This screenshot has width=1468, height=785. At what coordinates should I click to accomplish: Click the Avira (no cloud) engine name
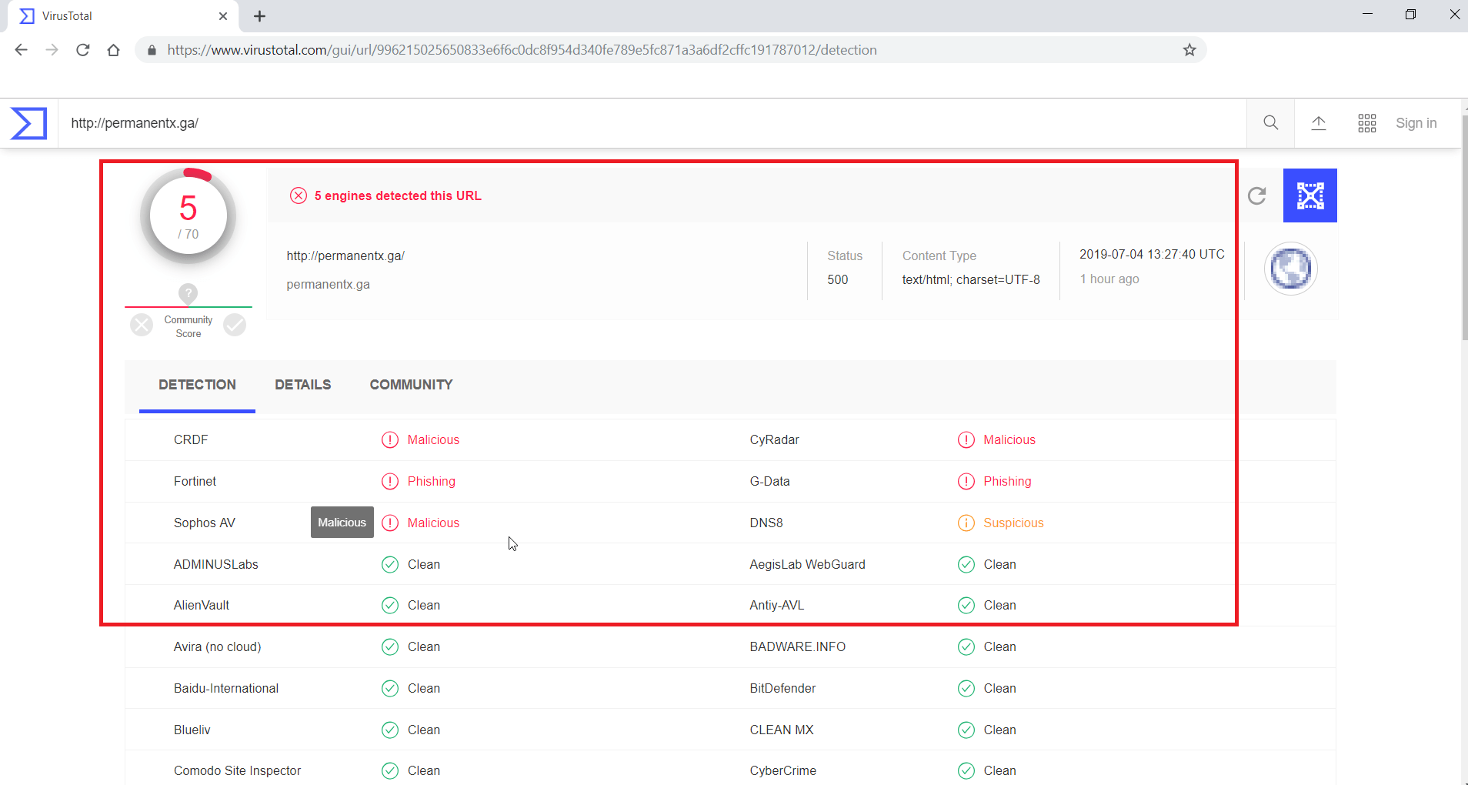click(217, 646)
